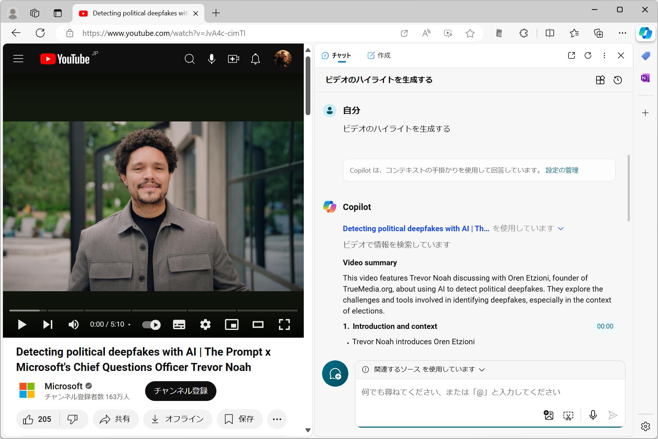Open a new browser tab

pyautogui.click(x=216, y=13)
